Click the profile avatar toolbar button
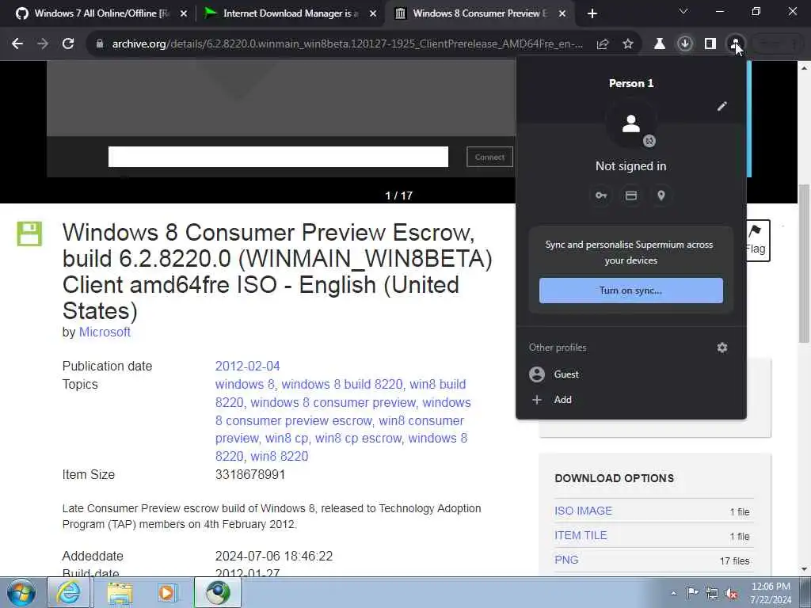This screenshot has height=608, width=811. [736, 44]
